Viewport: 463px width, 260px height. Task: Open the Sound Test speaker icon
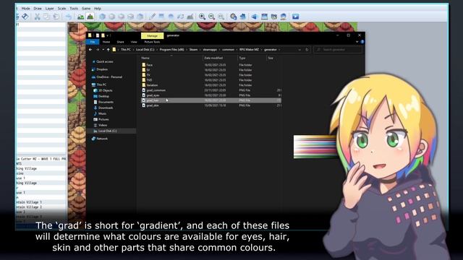click(255, 17)
